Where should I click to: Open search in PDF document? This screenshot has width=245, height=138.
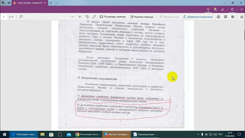(x=21, y=17)
